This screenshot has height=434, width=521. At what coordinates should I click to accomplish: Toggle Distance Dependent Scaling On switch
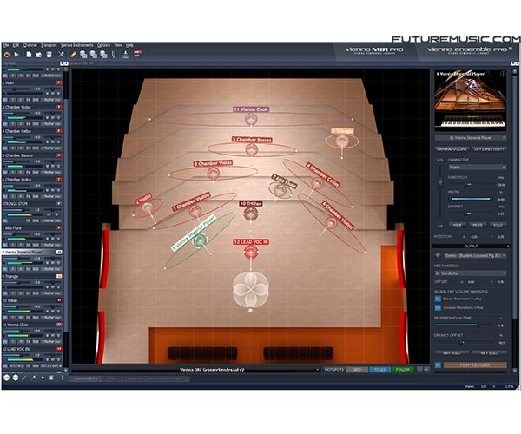tap(438, 299)
